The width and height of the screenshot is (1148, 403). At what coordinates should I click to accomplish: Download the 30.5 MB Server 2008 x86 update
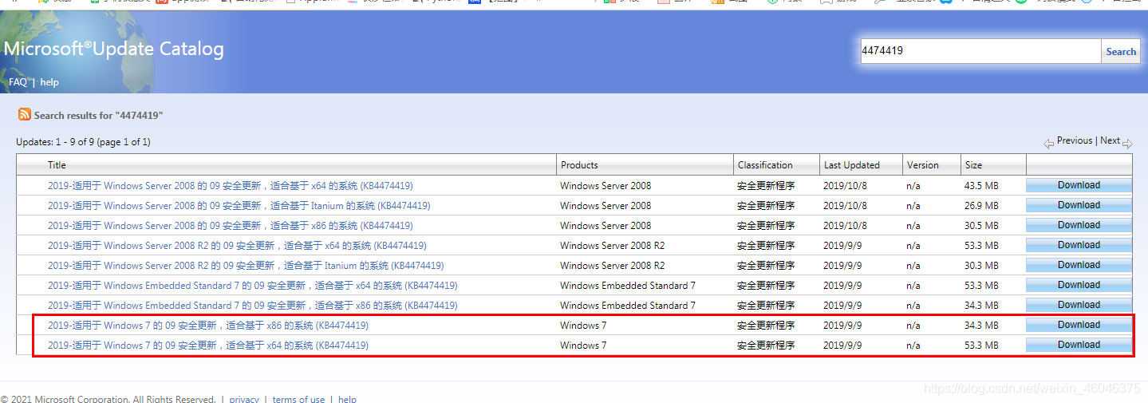point(1079,225)
